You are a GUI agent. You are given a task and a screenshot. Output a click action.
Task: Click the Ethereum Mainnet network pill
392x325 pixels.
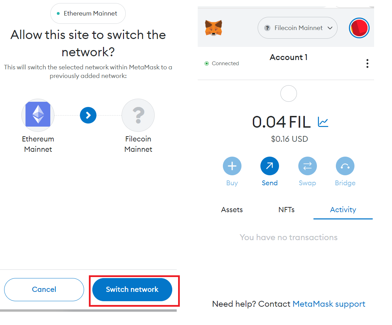point(88,13)
